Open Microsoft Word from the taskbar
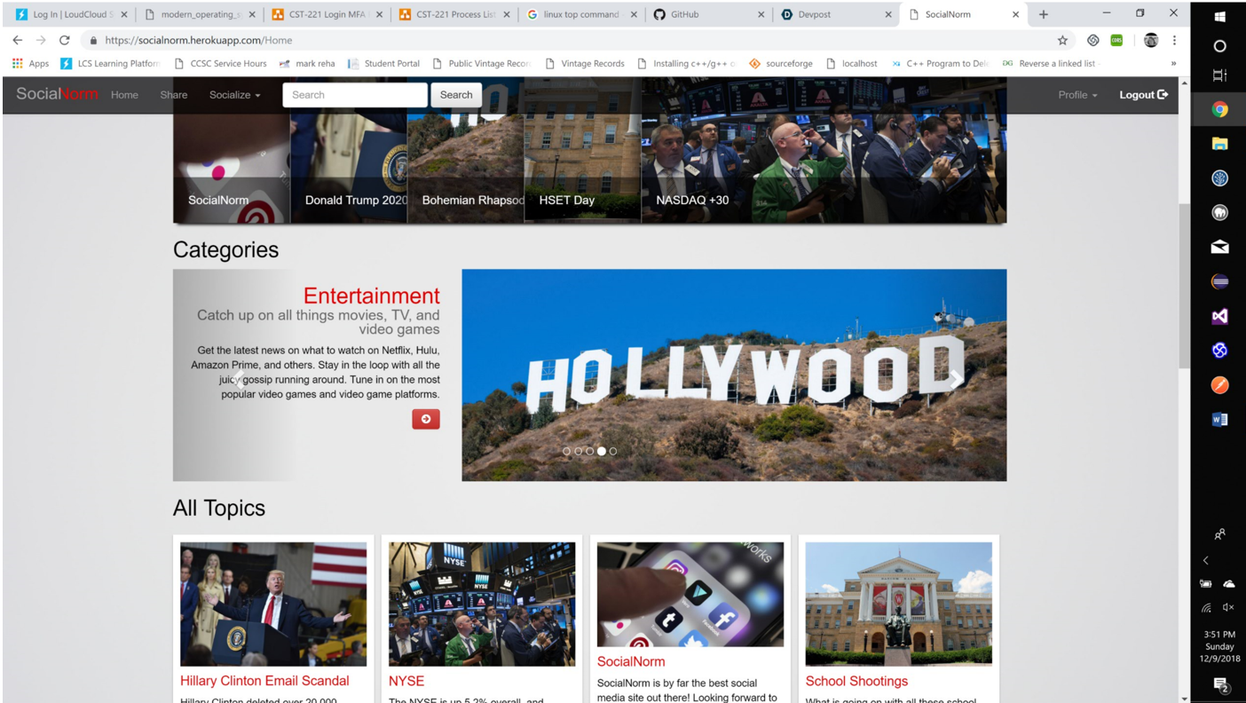This screenshot has height=703, width=1246. 1219,419
